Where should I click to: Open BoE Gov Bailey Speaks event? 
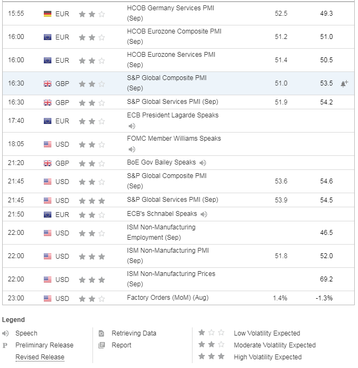click(161, 162)
